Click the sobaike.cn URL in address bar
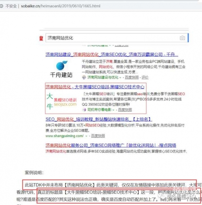Image resolution: width=202 pixels, height=205 pixels. [61, 6]
